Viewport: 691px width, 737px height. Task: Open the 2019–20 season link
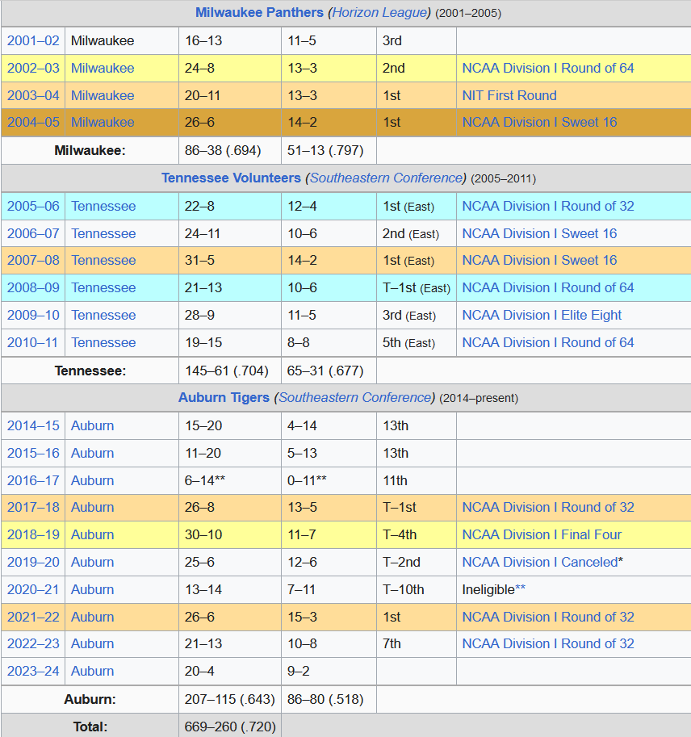33,562
